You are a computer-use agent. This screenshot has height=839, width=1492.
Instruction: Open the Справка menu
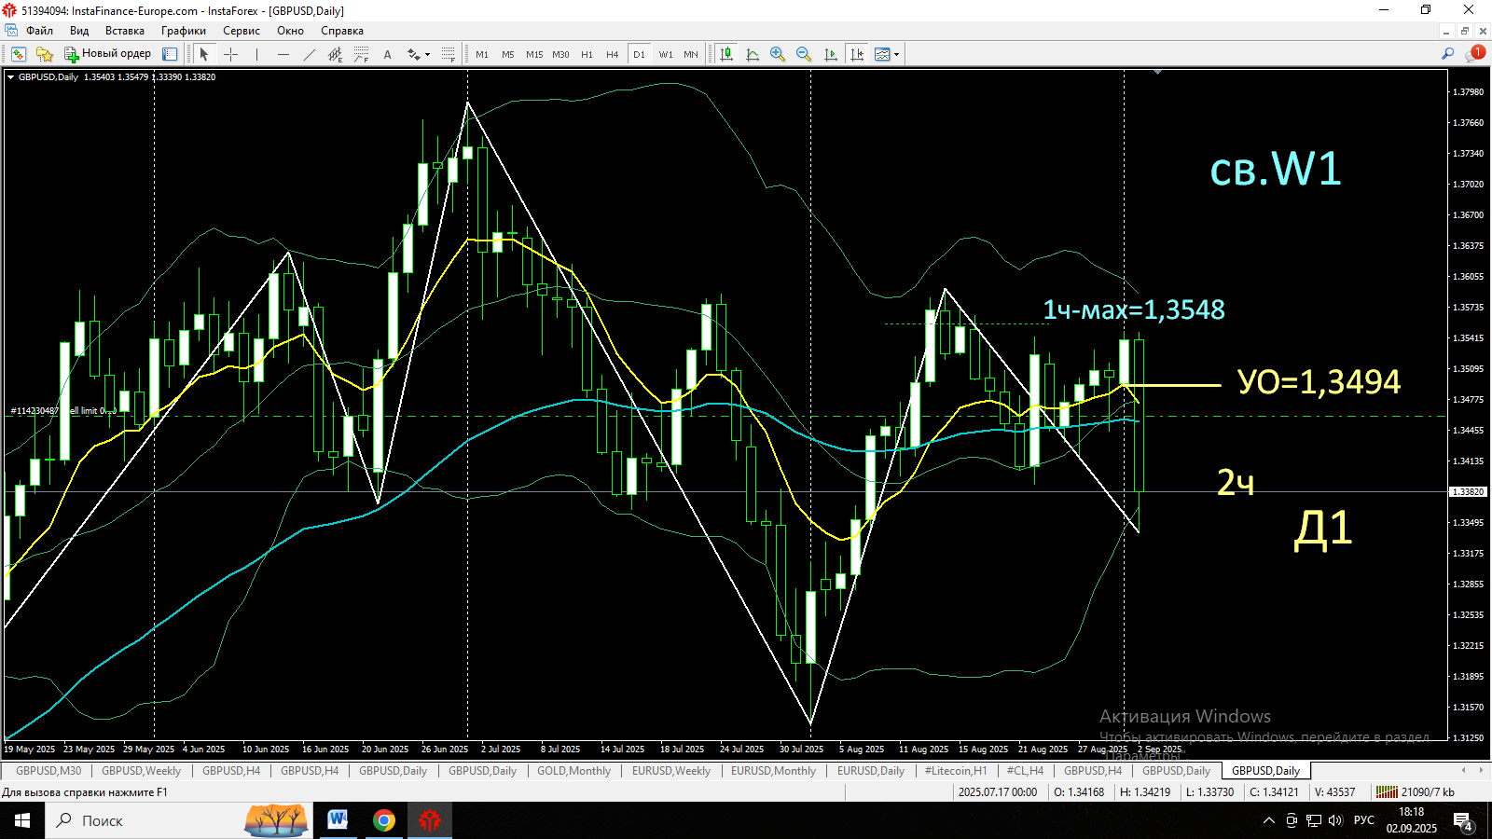coord(341,31)
